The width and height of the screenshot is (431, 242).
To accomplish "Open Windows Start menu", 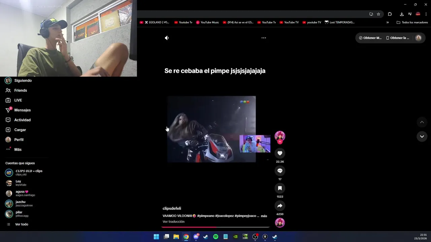I will pos(156,237).
